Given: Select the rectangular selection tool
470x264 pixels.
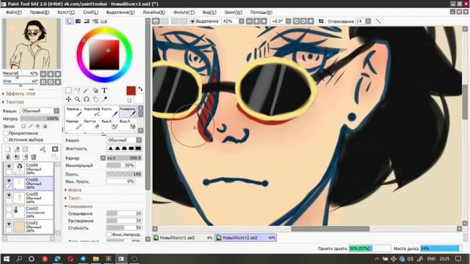Looking at the screenshot, I should [x=68, y=90].
